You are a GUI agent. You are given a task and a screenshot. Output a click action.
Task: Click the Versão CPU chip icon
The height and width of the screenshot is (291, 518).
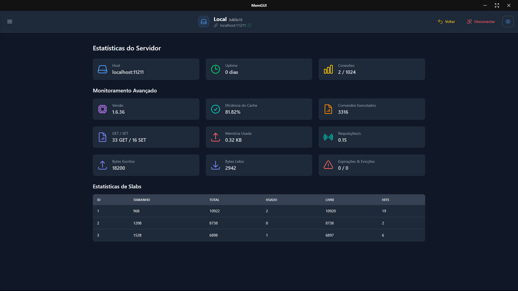click(103, 109)
